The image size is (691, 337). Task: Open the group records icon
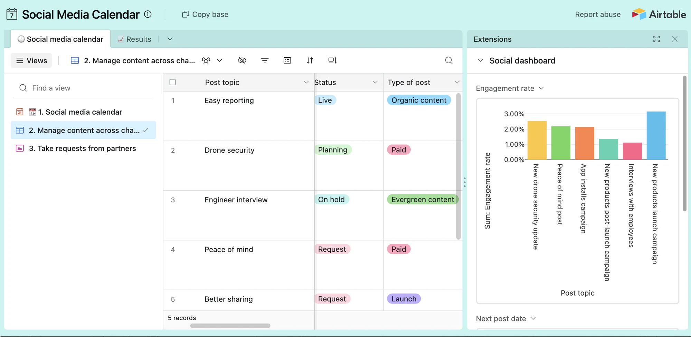[287, 60]
